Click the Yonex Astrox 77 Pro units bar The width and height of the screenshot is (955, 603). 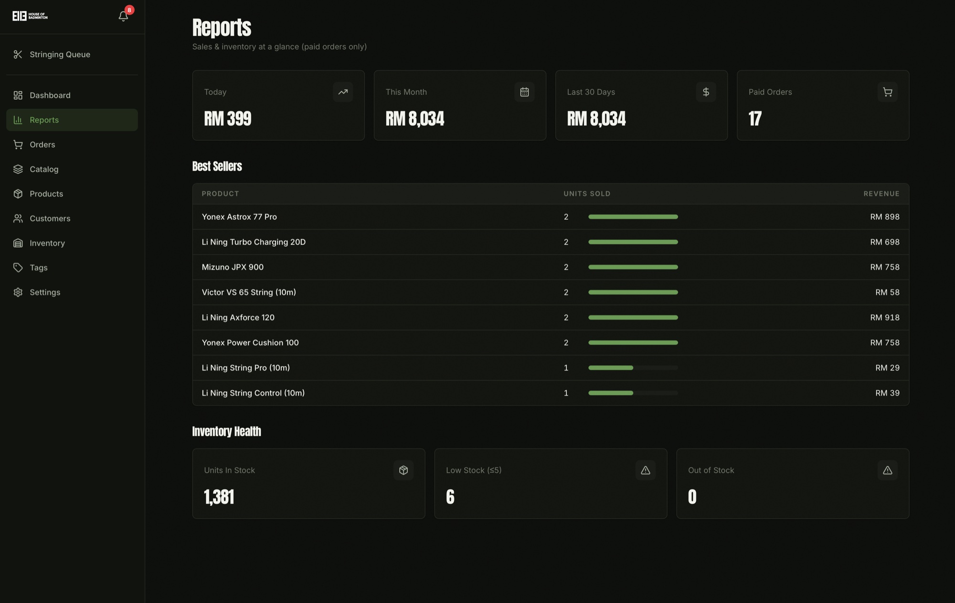pos(633,217)
